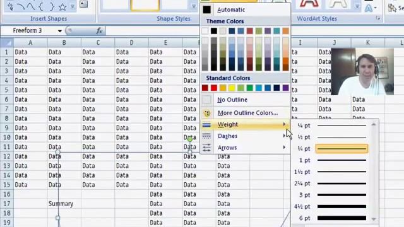This screenshot has height=227, width=404.
Task: Click the No Outline empty box icon
Action: (206, 100)
